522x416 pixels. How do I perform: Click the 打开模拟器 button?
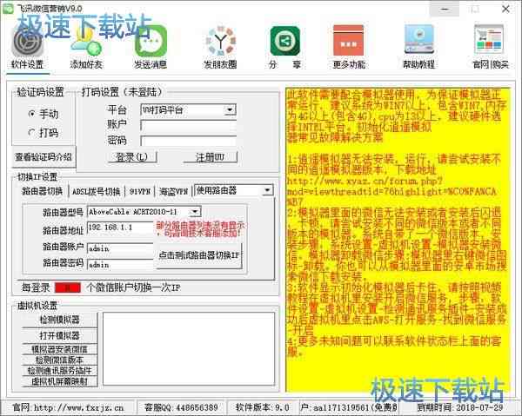pos(59,335)
